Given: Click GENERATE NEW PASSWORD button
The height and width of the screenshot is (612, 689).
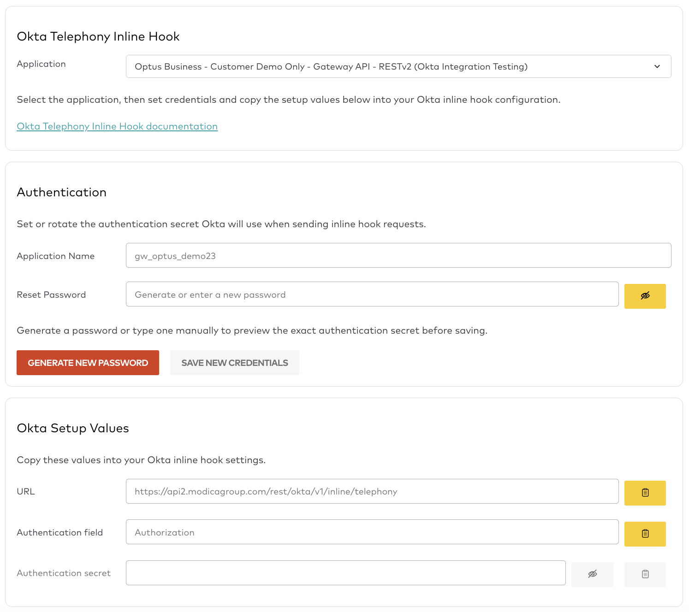Looking at the screenshot, I should (88, 363).
